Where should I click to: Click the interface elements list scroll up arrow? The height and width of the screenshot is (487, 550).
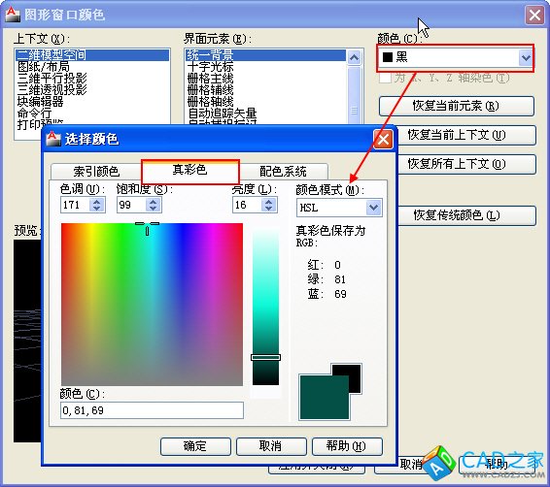[354, 57]
